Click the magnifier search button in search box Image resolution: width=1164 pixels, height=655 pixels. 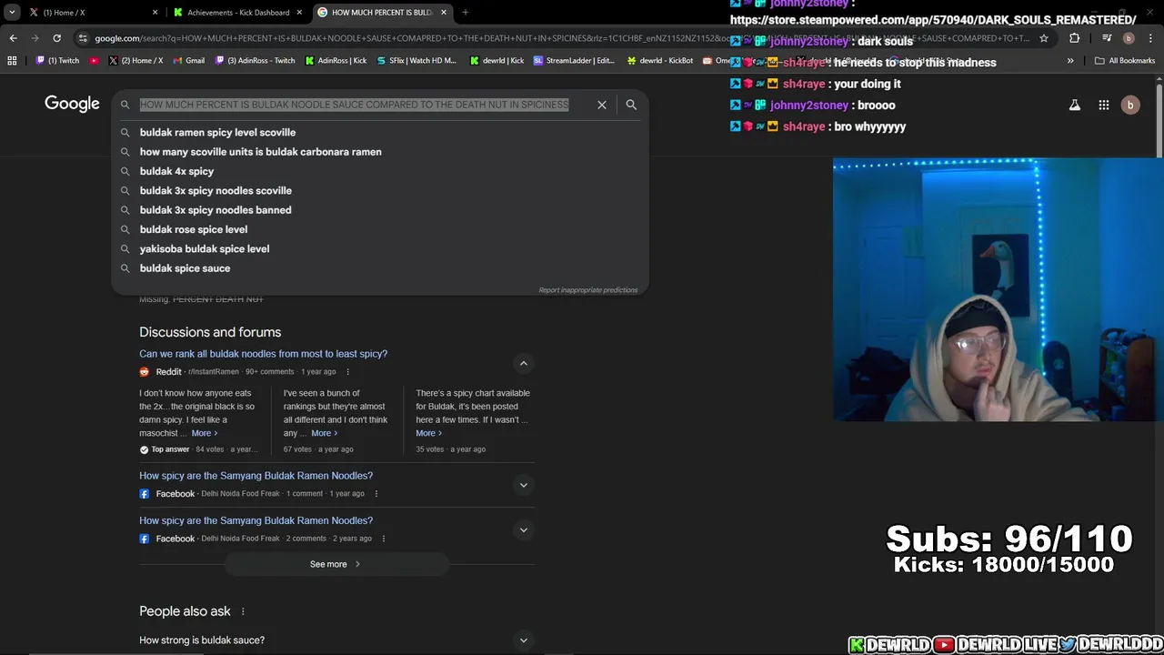click(631, 105)
